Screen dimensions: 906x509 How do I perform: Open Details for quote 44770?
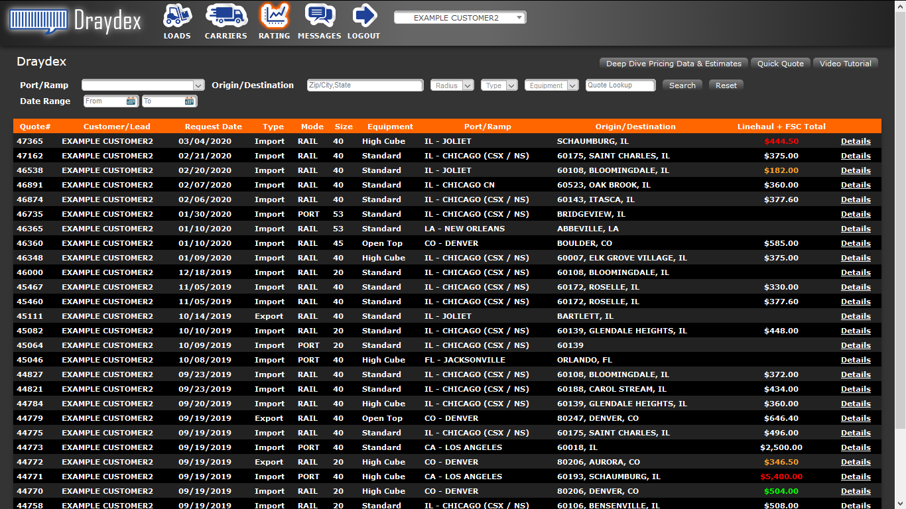856,491
